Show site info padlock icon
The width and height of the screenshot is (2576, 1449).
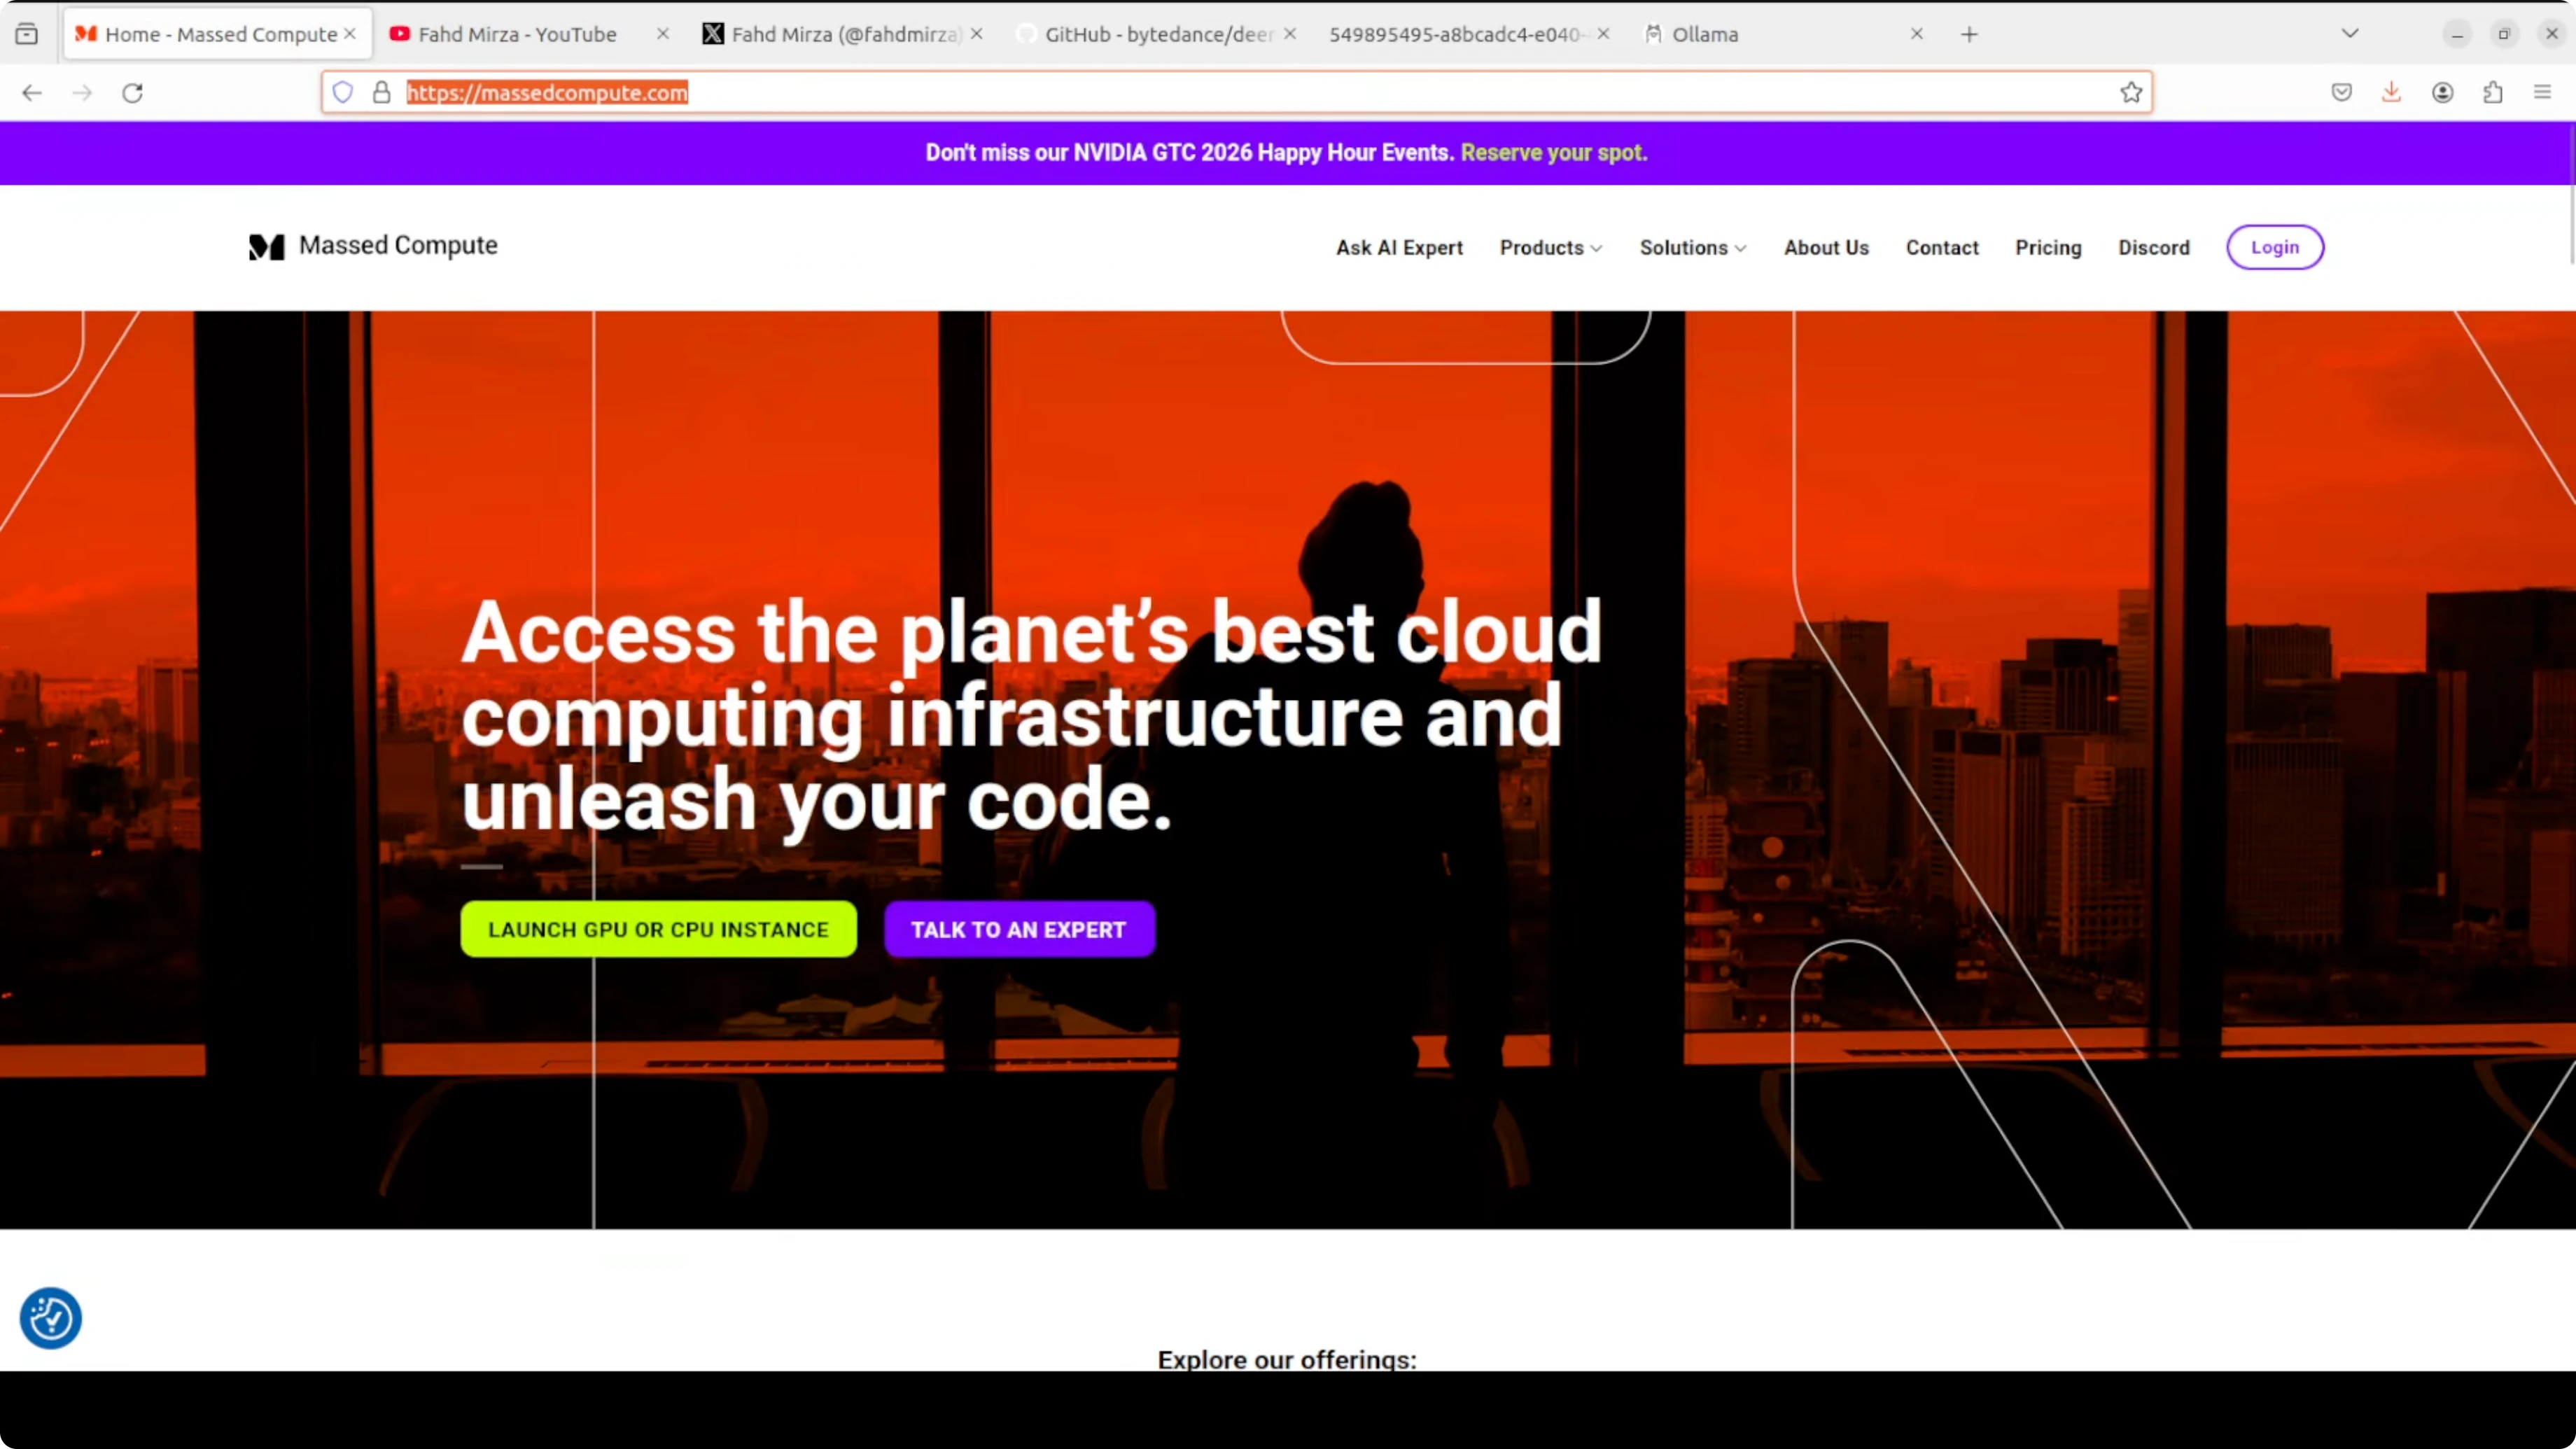[381, 93]
